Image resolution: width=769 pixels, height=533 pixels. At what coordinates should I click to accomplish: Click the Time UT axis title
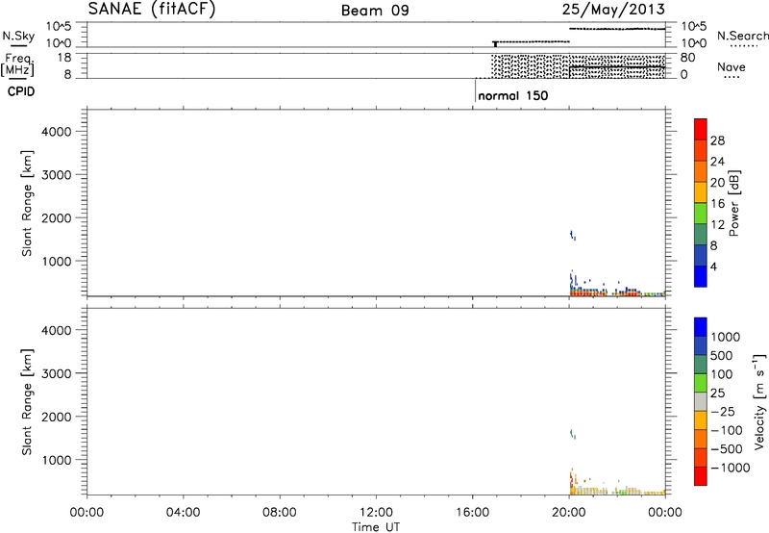click(376, 527)
